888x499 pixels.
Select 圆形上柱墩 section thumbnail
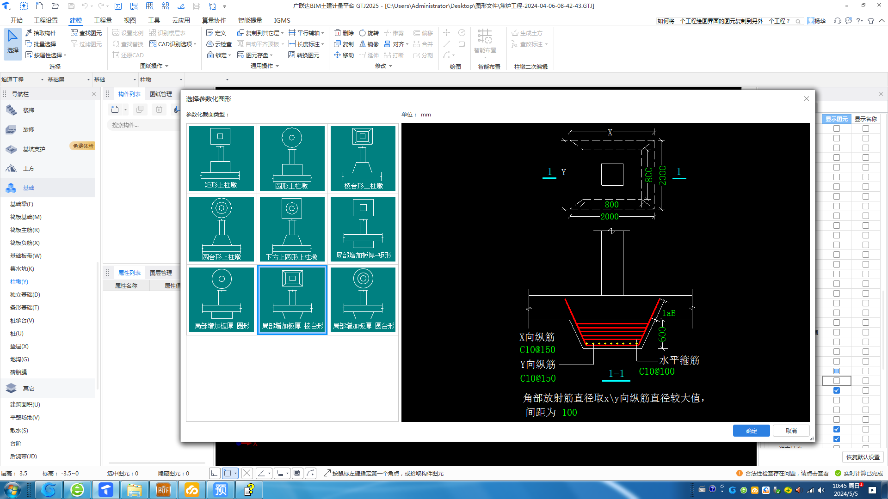pos(292,158)
